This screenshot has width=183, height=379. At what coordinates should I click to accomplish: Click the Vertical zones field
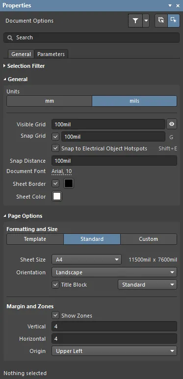click(114, 326)
